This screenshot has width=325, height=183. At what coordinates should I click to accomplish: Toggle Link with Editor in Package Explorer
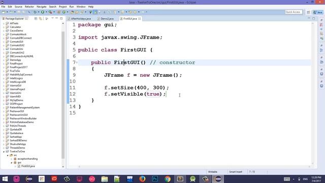pyautogui.click(x=41, y=19)
